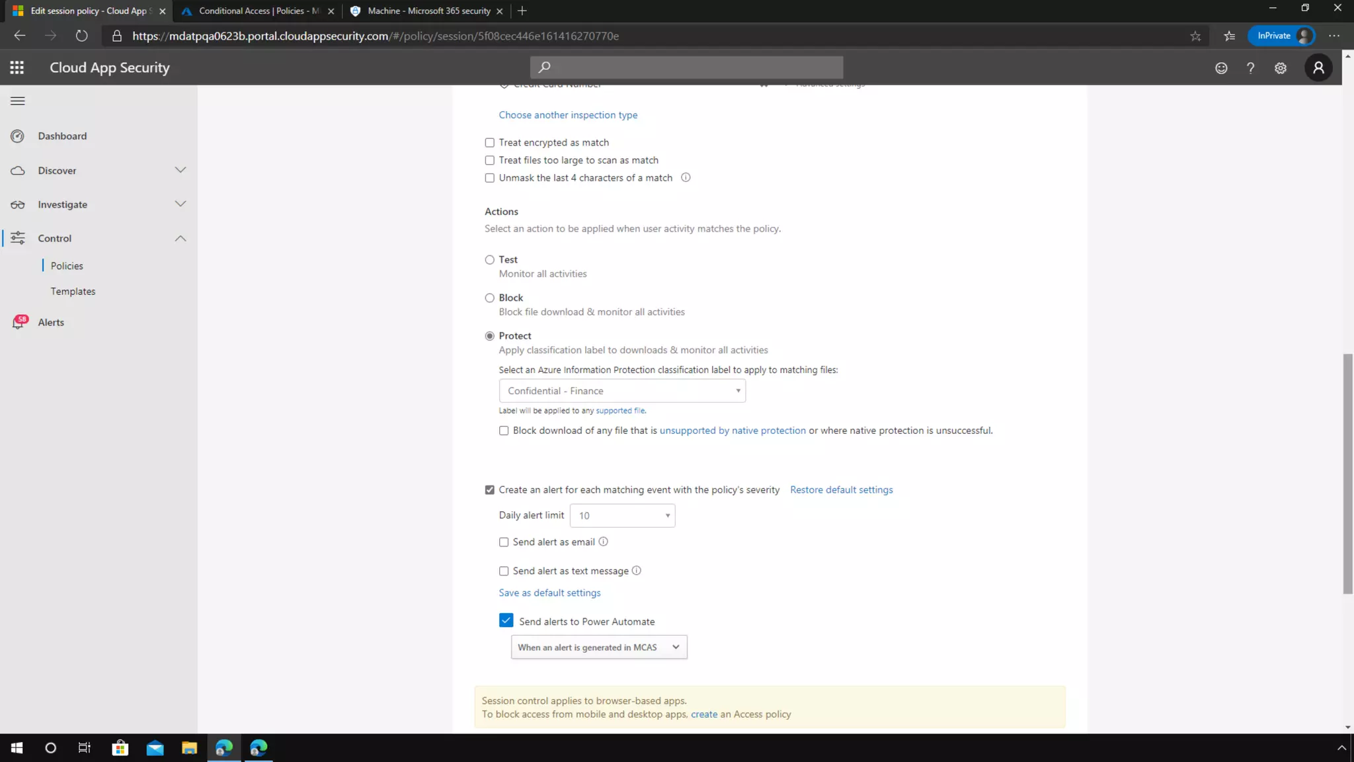Show hidden system tray icons
Screen dimensions: 1354x762
(x=1341, y=748)
